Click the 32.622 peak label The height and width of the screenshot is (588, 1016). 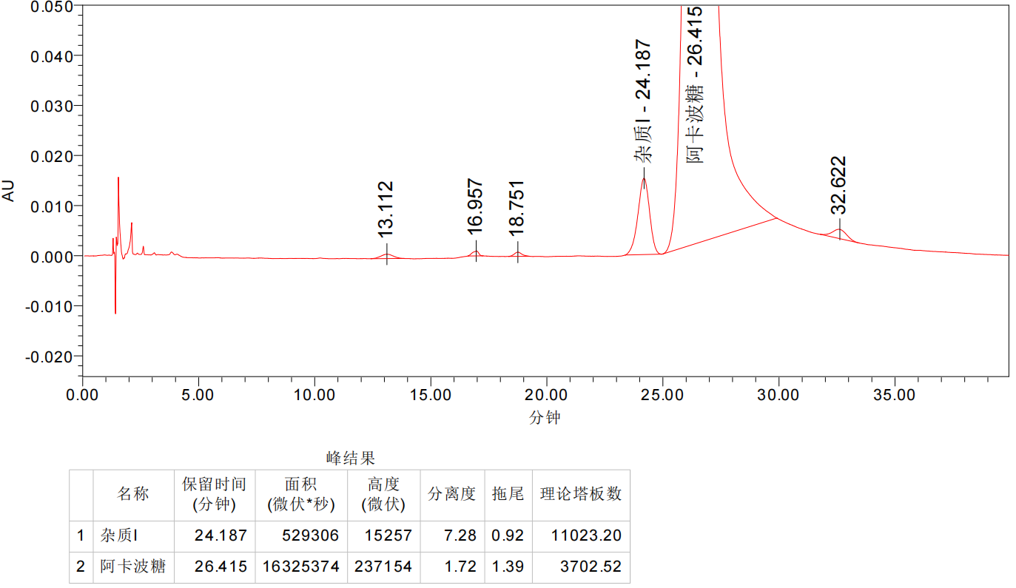point(838,183)
